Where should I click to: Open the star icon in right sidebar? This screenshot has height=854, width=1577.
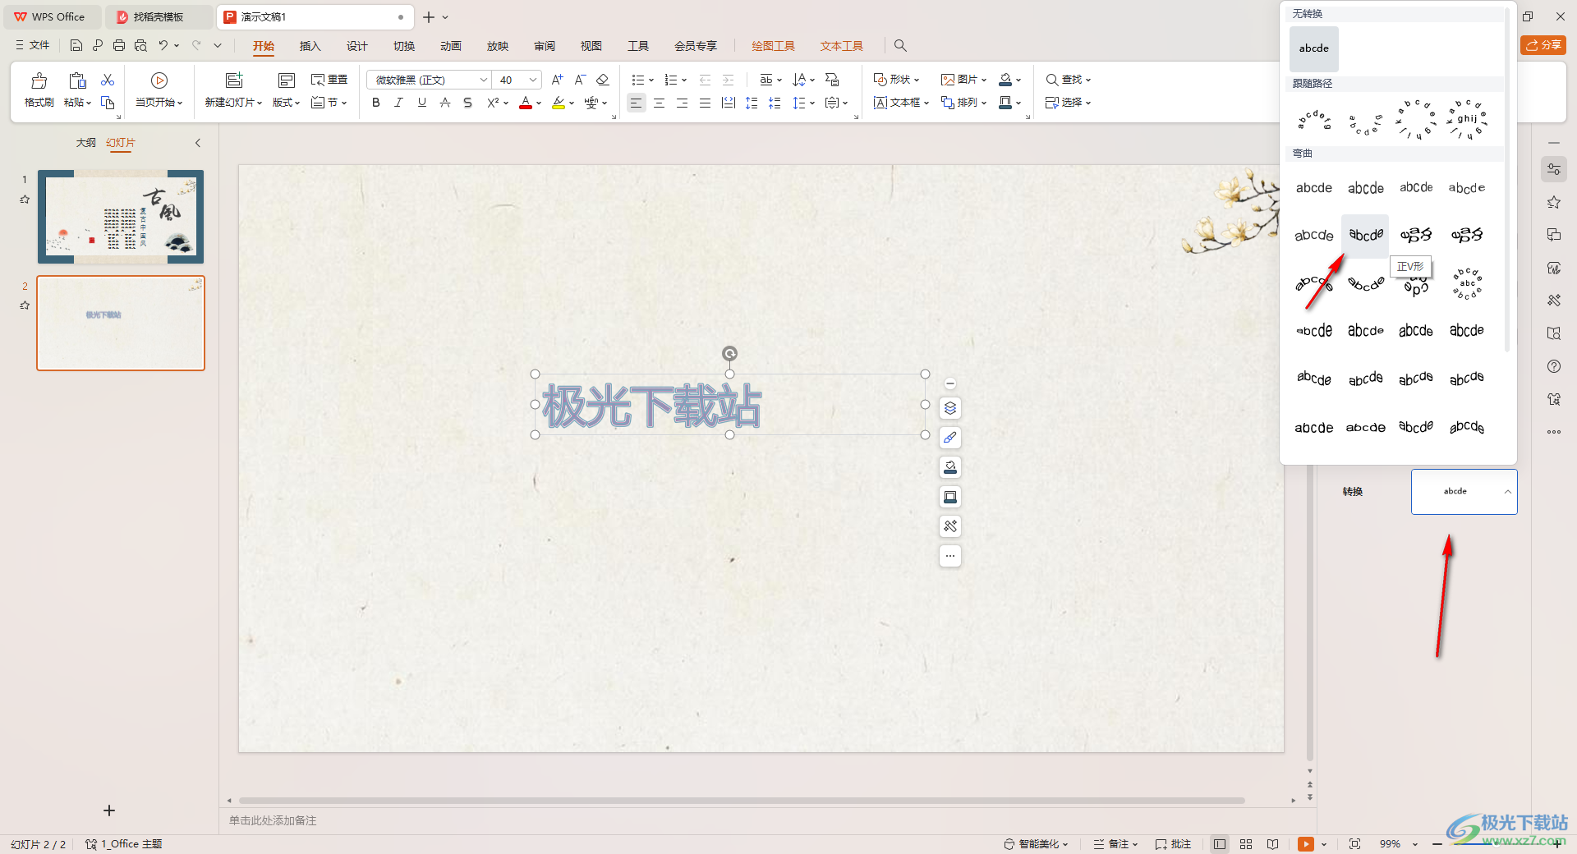[1553, 202]
